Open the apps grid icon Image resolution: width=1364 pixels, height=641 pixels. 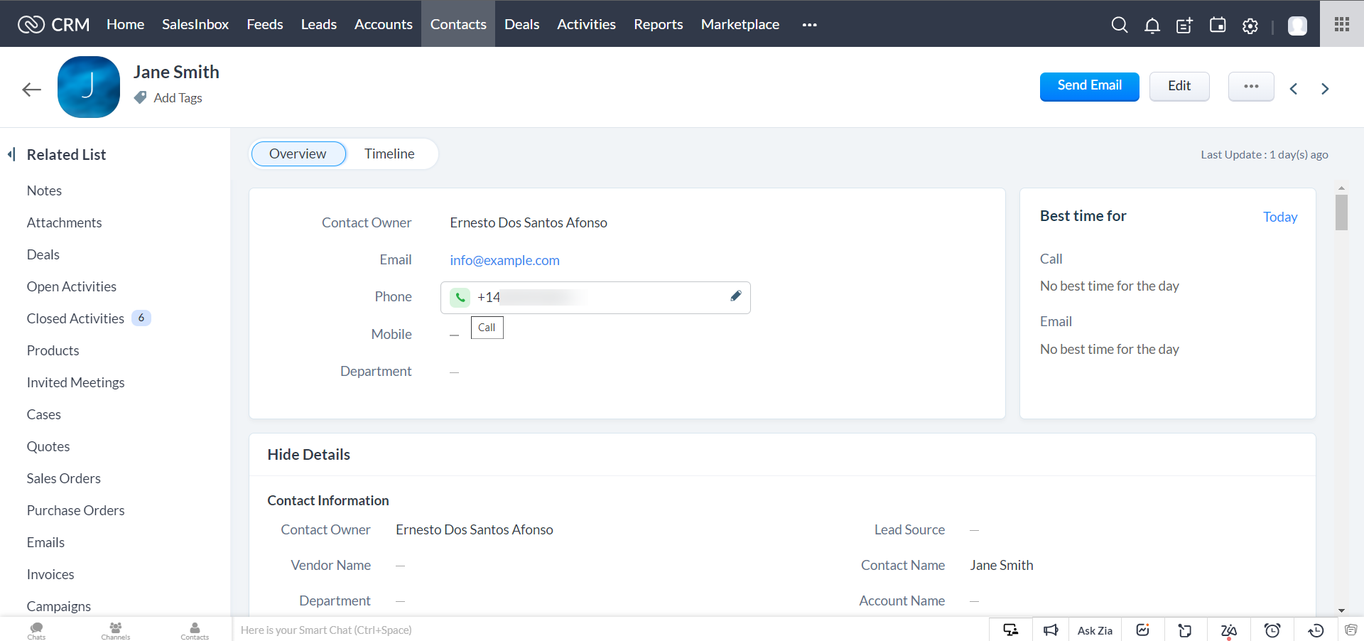pyautogui.click(x=1341, y=24)
